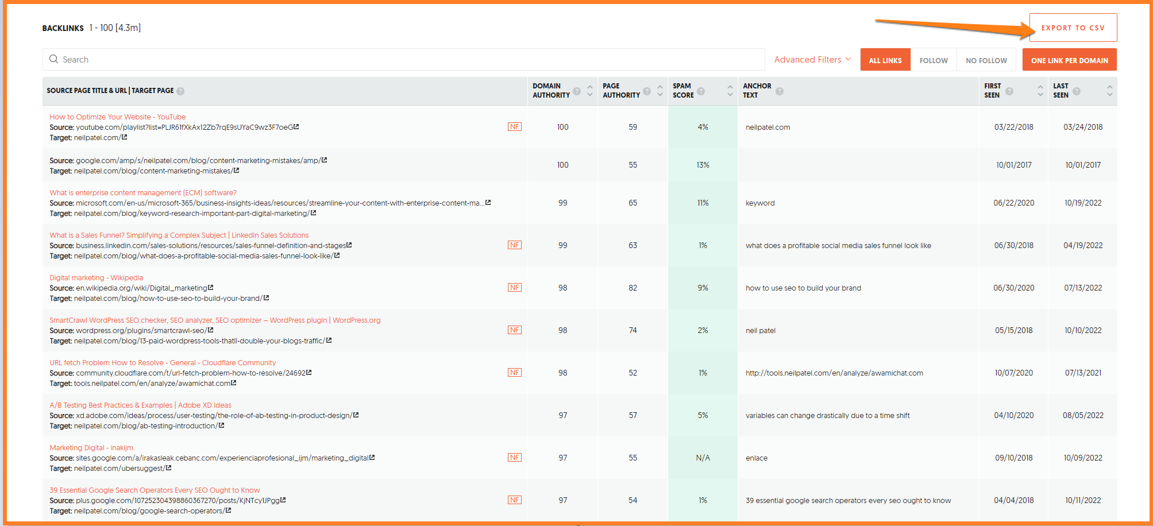Image resolution: width=1153 pixels, height=526 pixels.
Task: Open 'Digital marketing - Wikipedia' title link
Action: 96,278
